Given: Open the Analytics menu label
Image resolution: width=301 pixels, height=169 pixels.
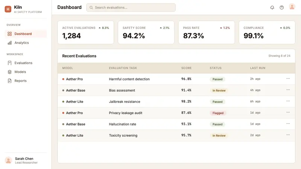Looking at the screenshot, I should (x=21, y=43).
